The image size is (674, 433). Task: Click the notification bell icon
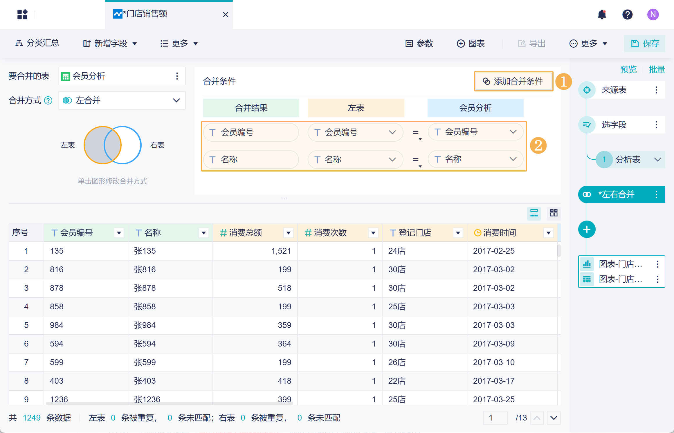point(602,14)
